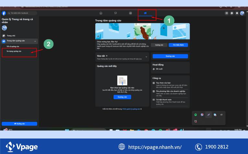Screen dimensions: 248x154
Task: Click the empty ads illustration thumbnail
Action: click(x=122, y=81)
